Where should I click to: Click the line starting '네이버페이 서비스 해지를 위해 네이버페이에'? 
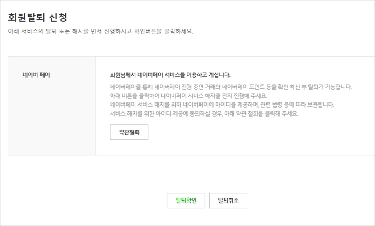tap(222, 105)
